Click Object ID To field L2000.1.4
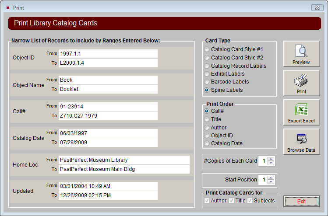Image resolution: width=328 pixels, height=216 pixels. 108,63
